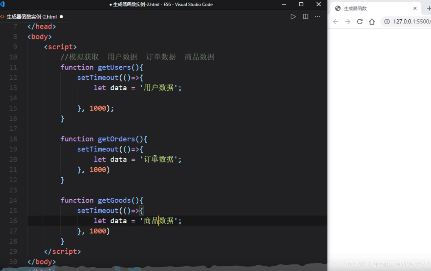
Task: Open the split editor icon
Action: pos(305,16)
